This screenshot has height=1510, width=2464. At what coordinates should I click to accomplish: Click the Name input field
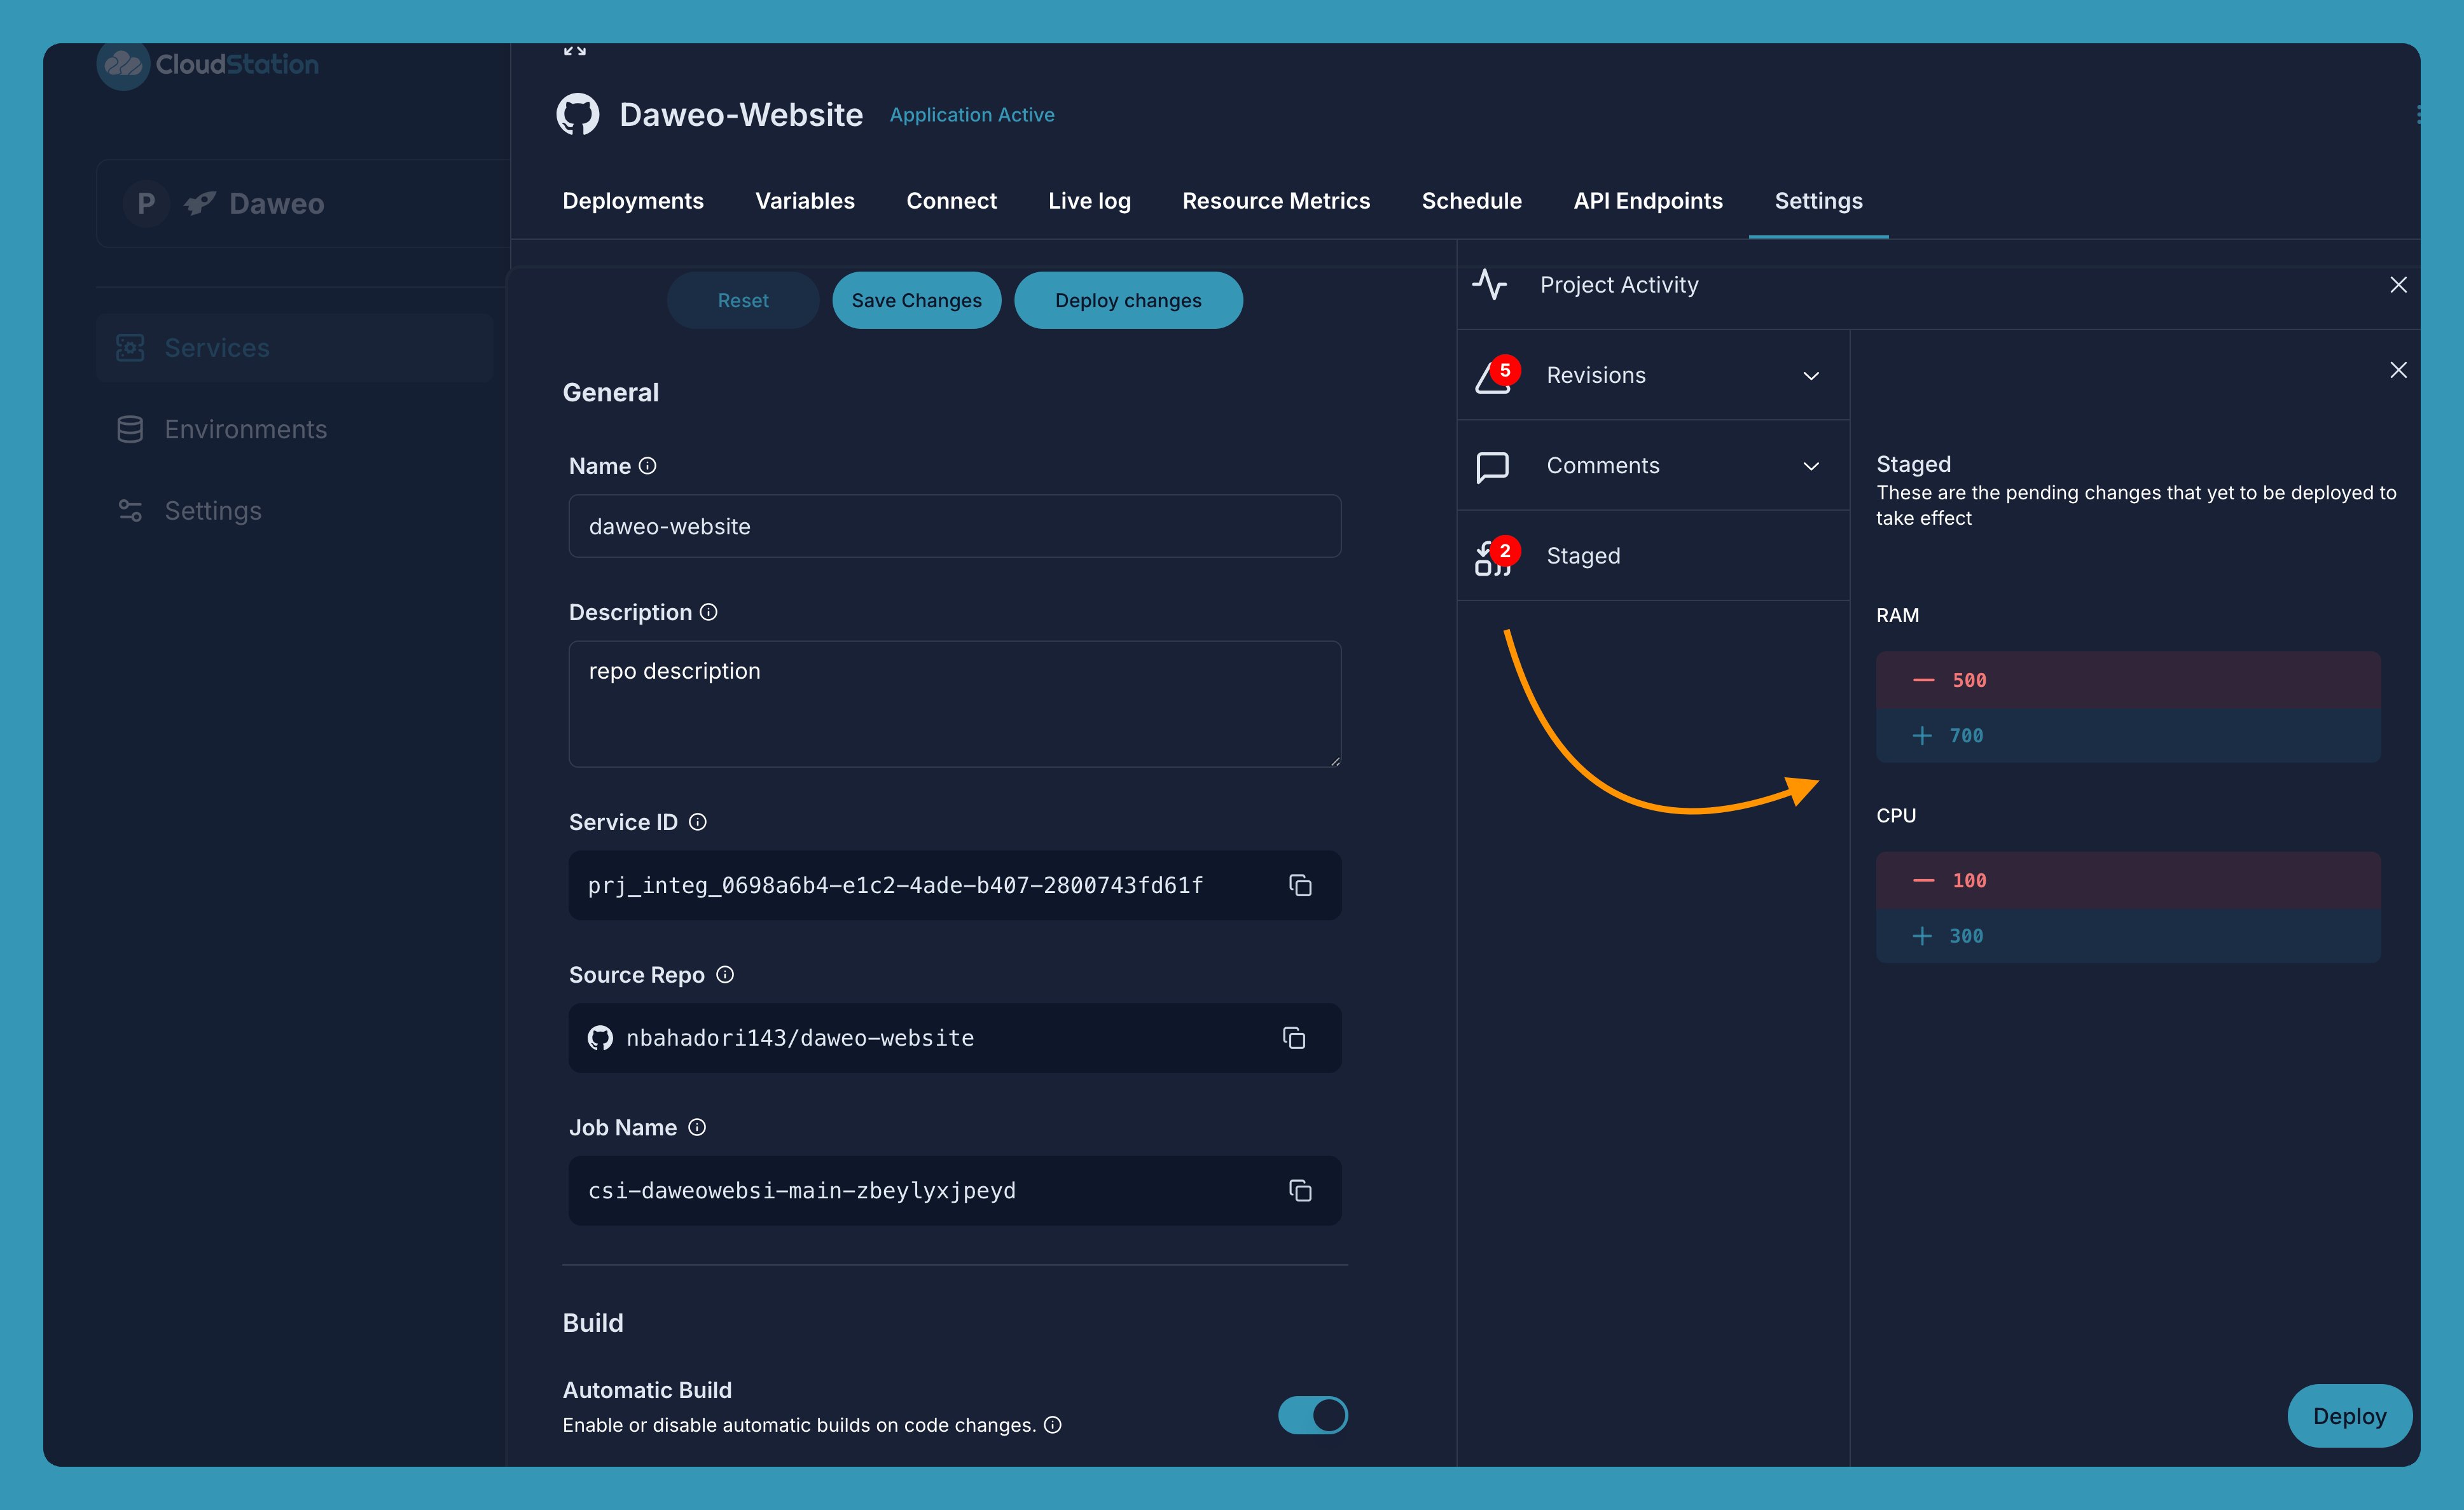point(955,526)
